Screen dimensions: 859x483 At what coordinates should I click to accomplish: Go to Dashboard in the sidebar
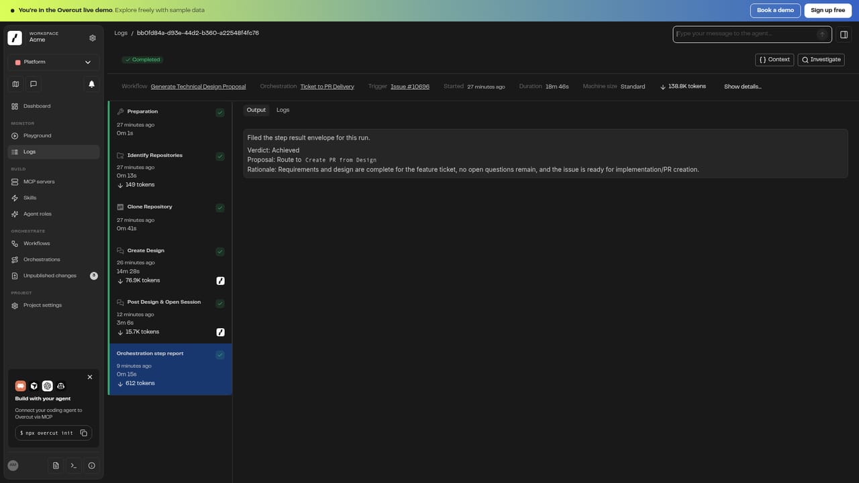click(x=54, y=106)
